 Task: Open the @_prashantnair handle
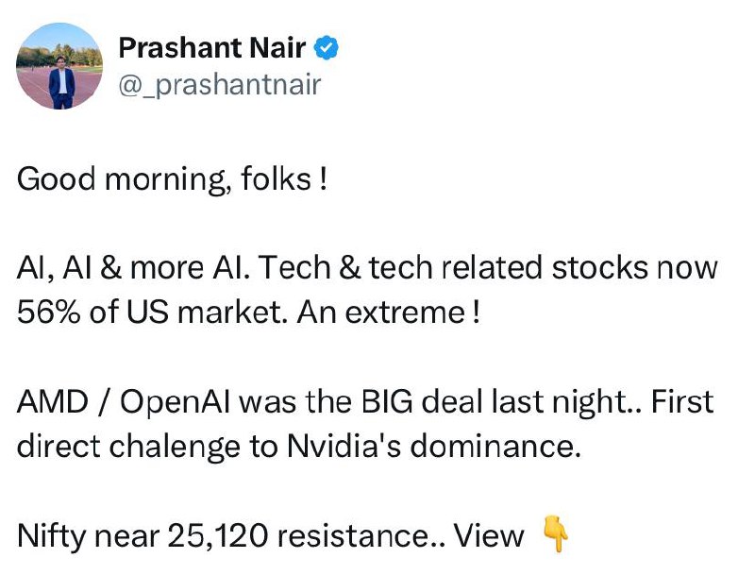click(x=220, y=85)
